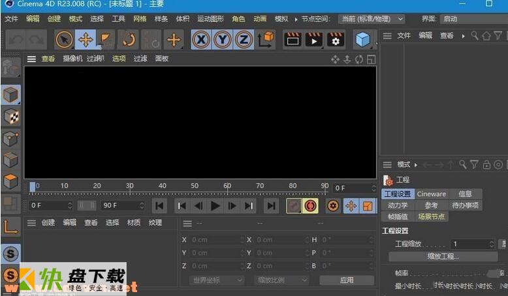This screenshot has height=296, width=508.
Task: Click the end frame field 90 F
Action: (123, 205)
